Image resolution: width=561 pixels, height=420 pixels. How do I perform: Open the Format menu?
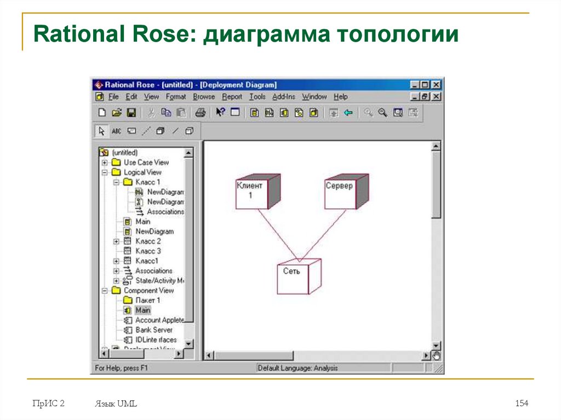176,96
